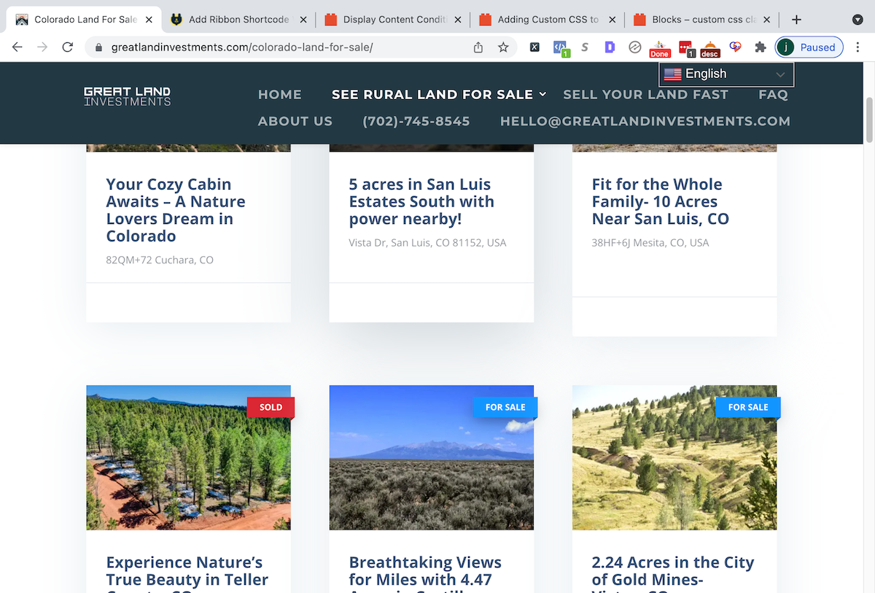Open 5 acres in San Luis Estates listing

pos(421,201)
